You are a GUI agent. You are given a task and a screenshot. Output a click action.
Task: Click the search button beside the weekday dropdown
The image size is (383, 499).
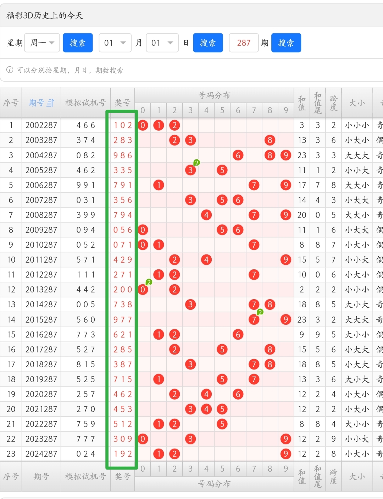(78, 43)
